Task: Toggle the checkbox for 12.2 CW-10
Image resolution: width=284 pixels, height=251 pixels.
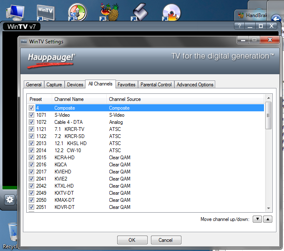Action: tap(31, 151)
